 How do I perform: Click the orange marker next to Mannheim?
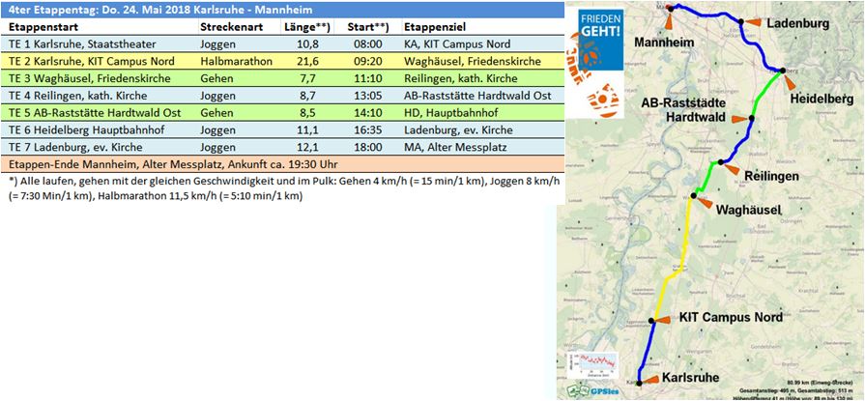pyautogui.click(x=669, y=21)
